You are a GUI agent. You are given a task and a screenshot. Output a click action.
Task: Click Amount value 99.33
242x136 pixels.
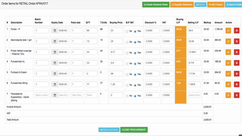point(217,83)
